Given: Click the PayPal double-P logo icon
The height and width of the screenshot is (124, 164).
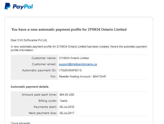Looking at the screenshot, I should (7, 6).
